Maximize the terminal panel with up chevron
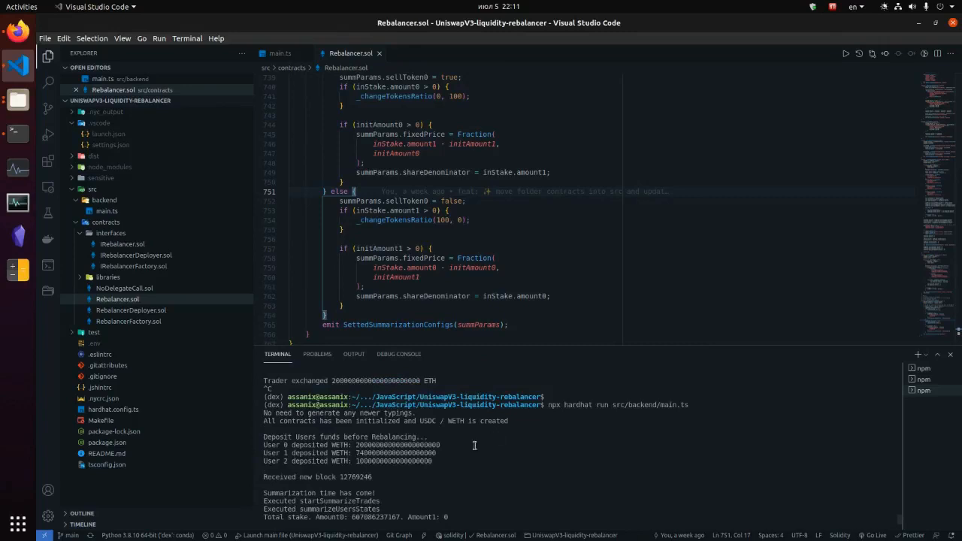Image resolution: width=962 pixels, height=541 pixels. [x=937, y=354]
